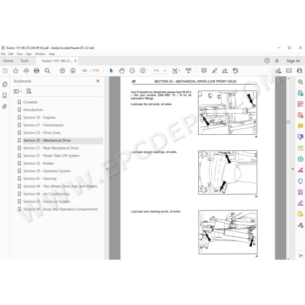Share a link to the file
The width and height of the screenshot is (305, 305).
click(278, 71)
